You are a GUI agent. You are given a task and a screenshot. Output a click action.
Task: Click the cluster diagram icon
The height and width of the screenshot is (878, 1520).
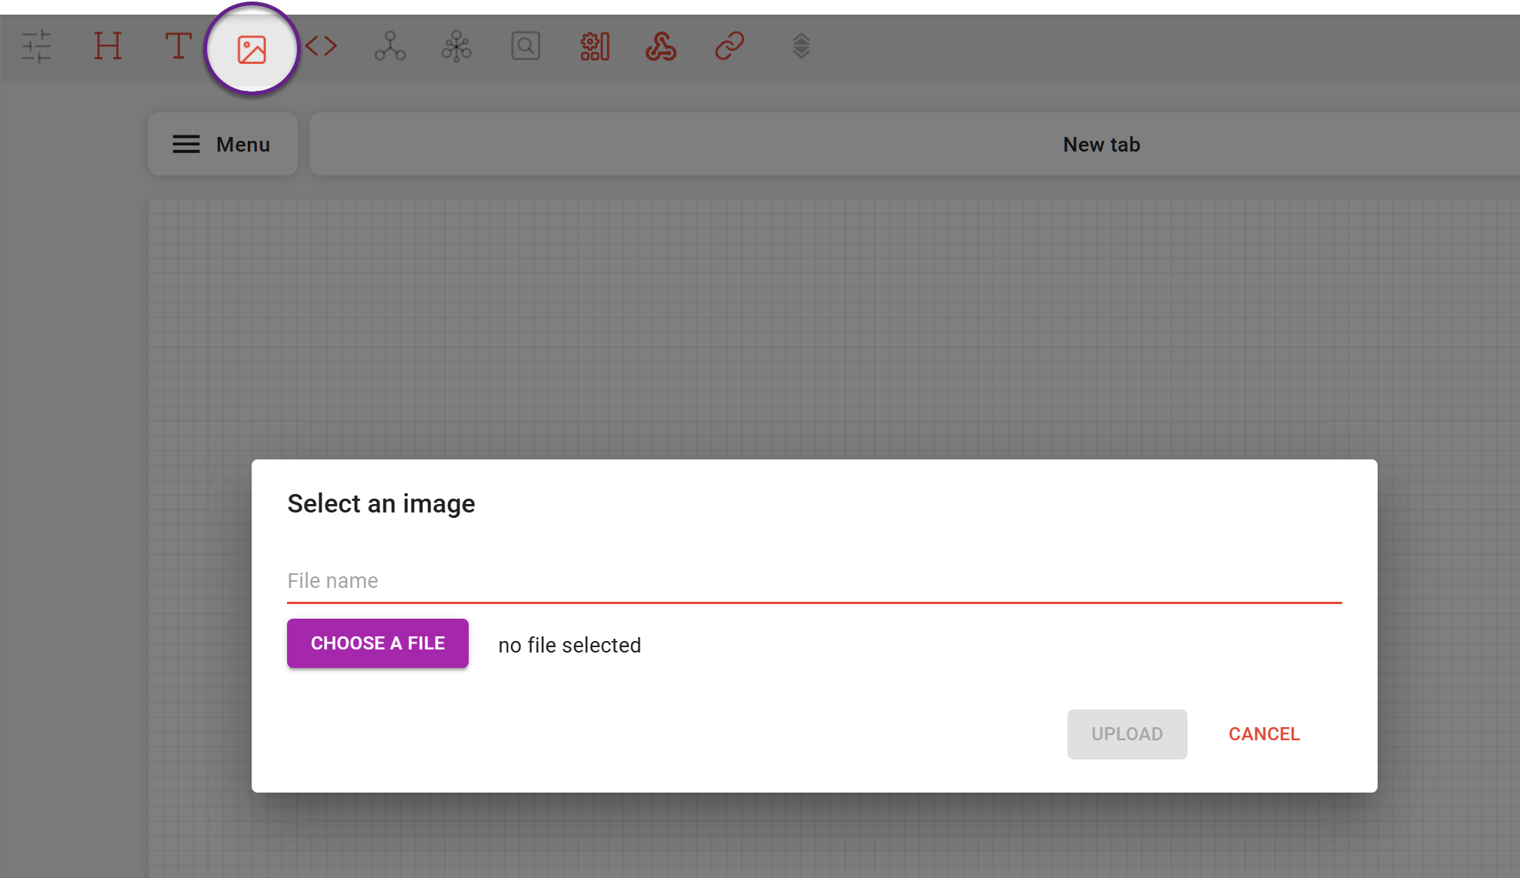tap(456, 46)
